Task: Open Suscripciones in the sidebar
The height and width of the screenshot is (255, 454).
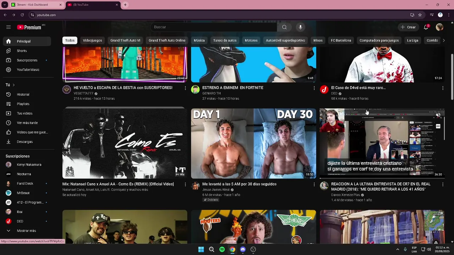Action: point(27,60)
